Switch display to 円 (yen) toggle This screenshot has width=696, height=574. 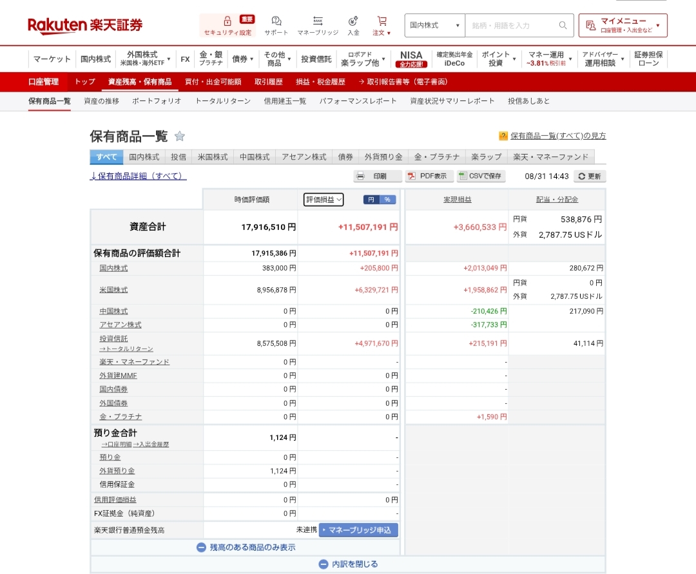371,200
